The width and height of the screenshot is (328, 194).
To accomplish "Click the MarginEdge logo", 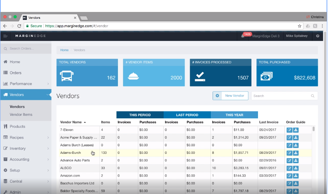I will point(30,36).
